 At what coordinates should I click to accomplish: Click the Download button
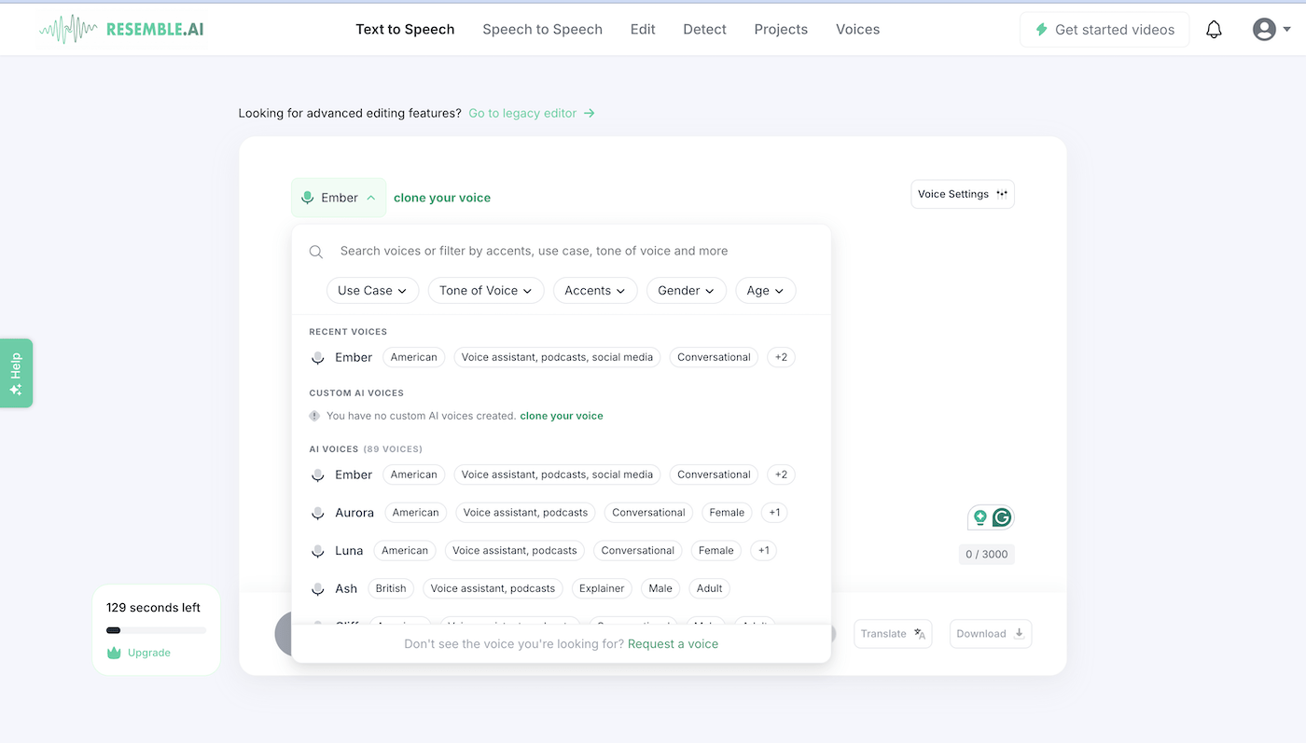pyautogui.click(x=991, y=634)
